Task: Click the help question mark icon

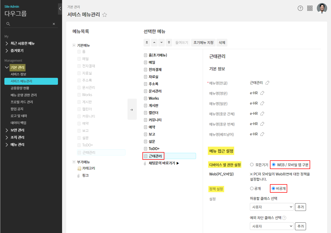Action: (x=300, y=8)
